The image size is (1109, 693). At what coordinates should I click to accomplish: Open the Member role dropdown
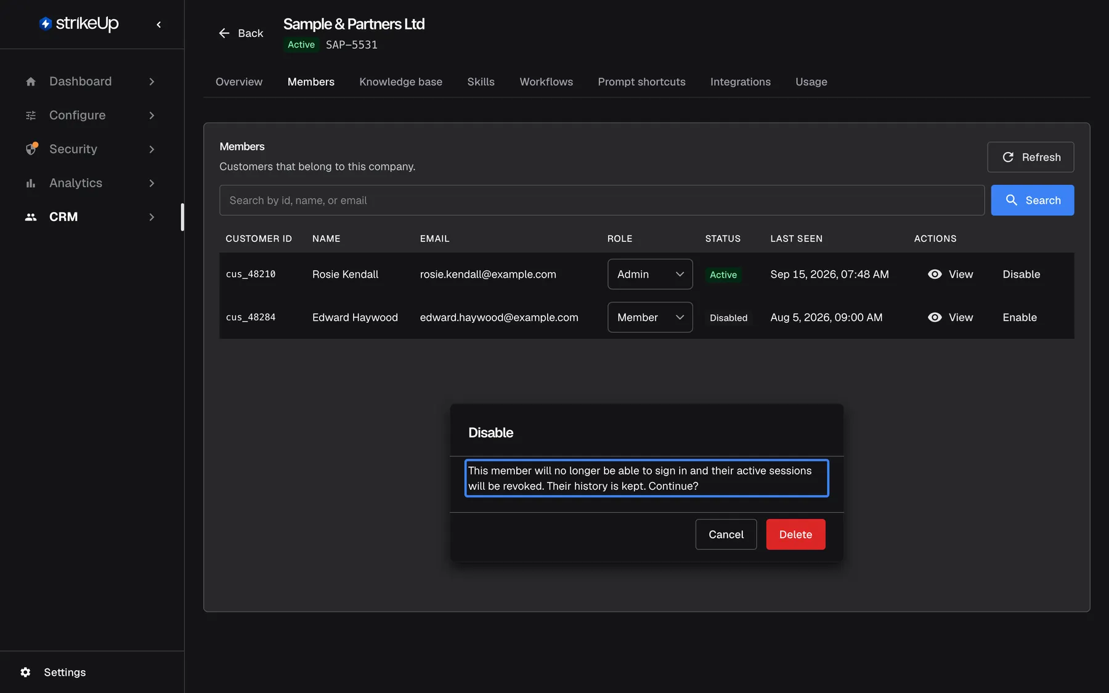(650, 317)
